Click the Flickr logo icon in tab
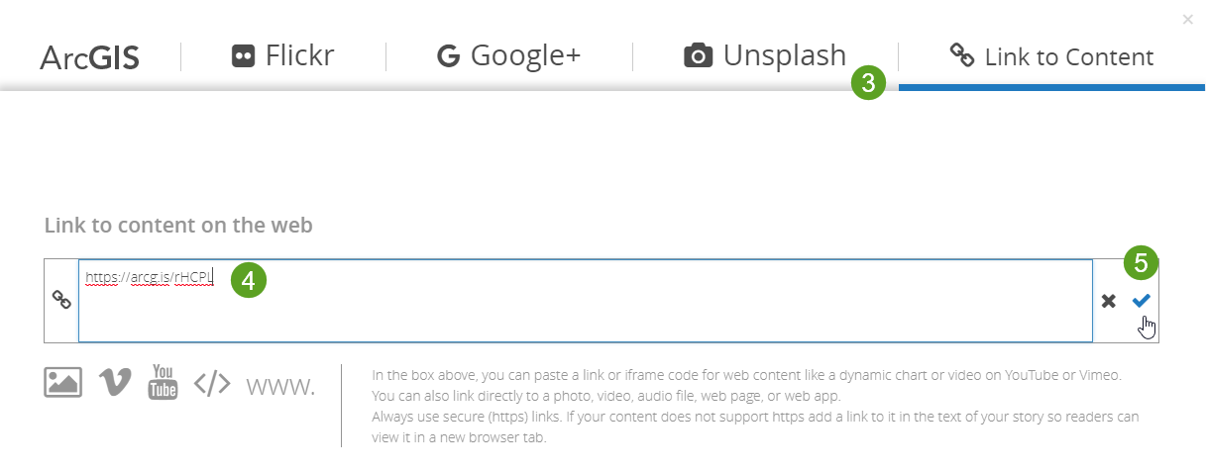 [243, 55]
